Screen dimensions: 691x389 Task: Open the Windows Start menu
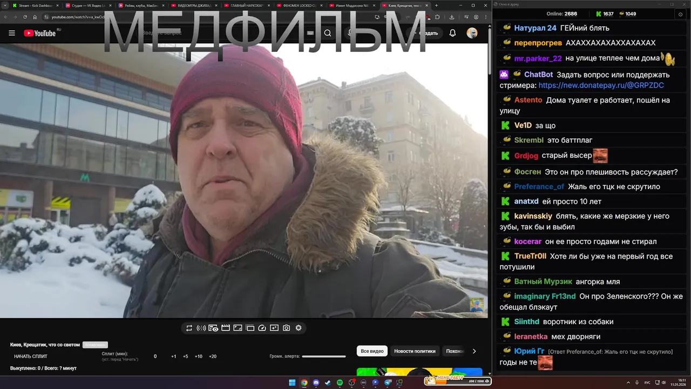[292, 383]
